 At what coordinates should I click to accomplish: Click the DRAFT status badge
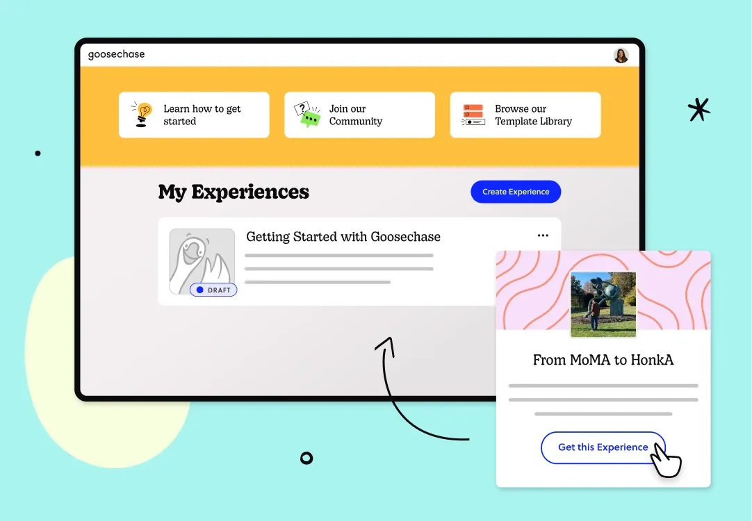(213, 290)
